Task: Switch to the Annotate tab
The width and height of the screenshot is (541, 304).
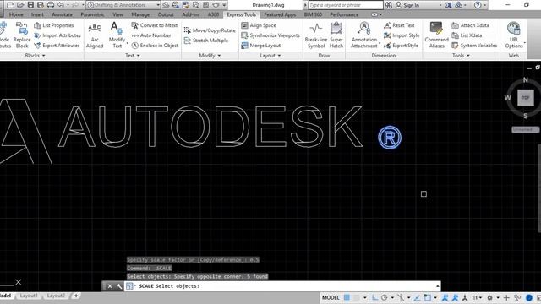Action: [x=62, y=14]
